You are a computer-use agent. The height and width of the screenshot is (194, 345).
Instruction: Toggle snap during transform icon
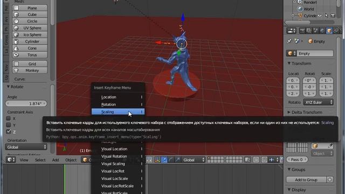click(264, 160)
